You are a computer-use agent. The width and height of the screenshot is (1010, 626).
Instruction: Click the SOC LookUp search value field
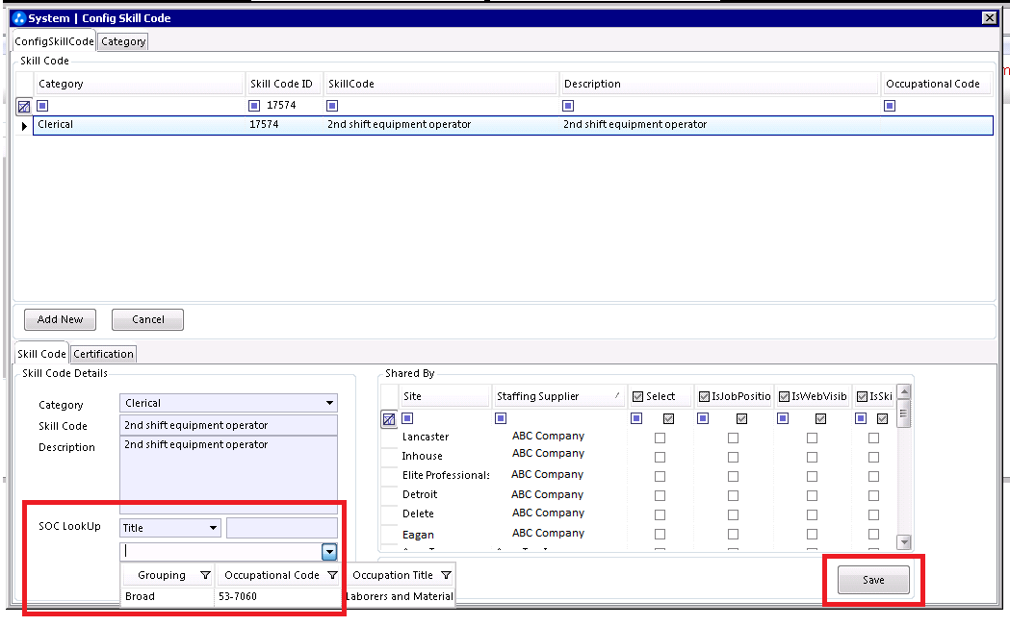point(282,528)
